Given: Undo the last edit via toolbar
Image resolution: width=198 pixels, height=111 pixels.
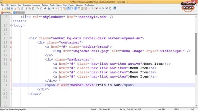Looking at the screenshot, I should [37, 8].
